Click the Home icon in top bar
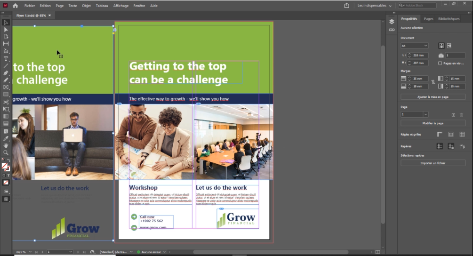 coord(16,6)
